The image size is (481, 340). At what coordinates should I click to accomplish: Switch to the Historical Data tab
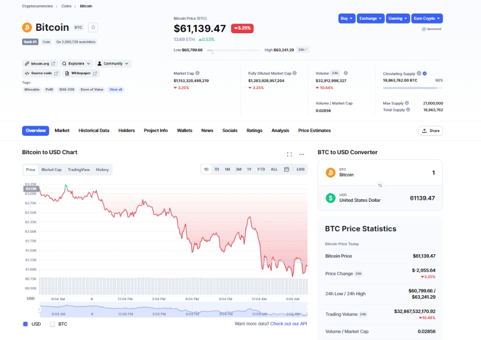pos(94,131)
